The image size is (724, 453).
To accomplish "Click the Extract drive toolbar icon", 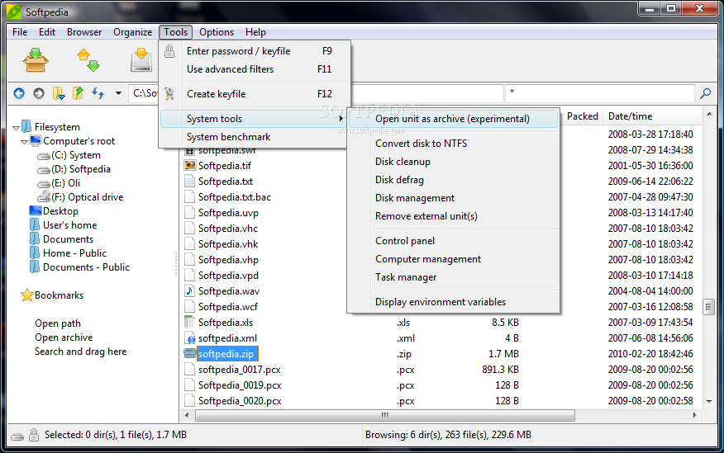I will (x=141, y=60).
